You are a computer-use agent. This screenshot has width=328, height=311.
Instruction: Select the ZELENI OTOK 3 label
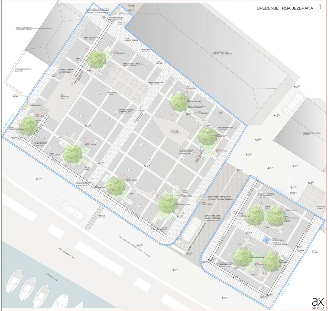[x=221, y=151]
